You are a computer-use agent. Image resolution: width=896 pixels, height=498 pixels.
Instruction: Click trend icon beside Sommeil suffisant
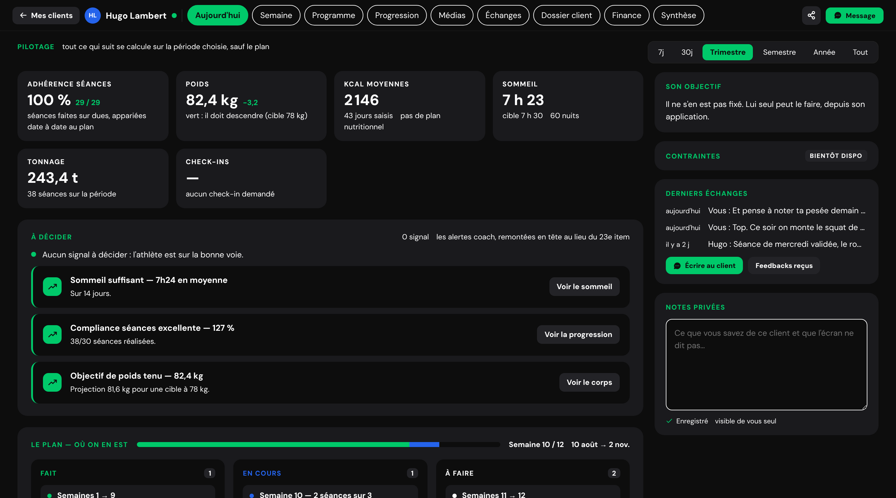click(x=52, y=286)
